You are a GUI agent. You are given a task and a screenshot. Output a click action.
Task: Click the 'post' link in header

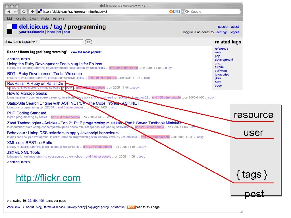(x=67, y=32)
